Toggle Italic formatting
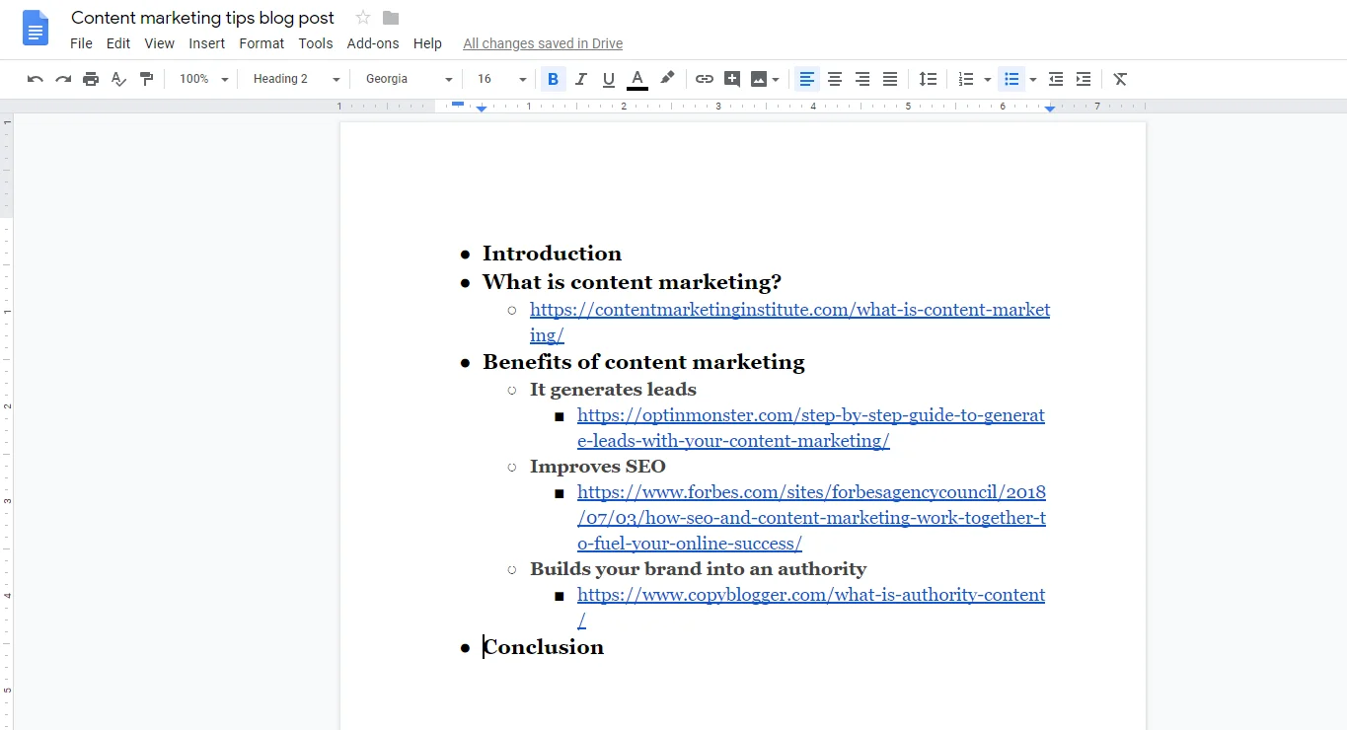The image size is (1347, 730). [581, 79]
